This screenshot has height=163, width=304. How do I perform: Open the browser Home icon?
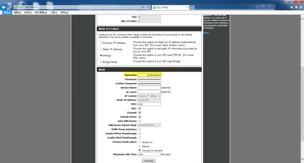[292, 7]
